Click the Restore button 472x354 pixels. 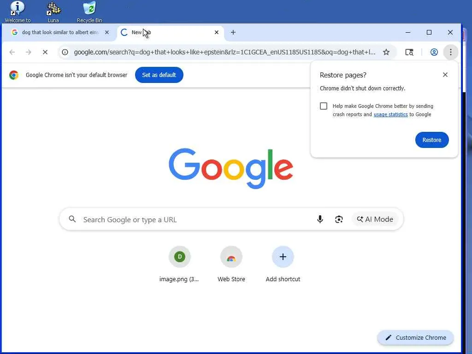(x=431, y=140)
